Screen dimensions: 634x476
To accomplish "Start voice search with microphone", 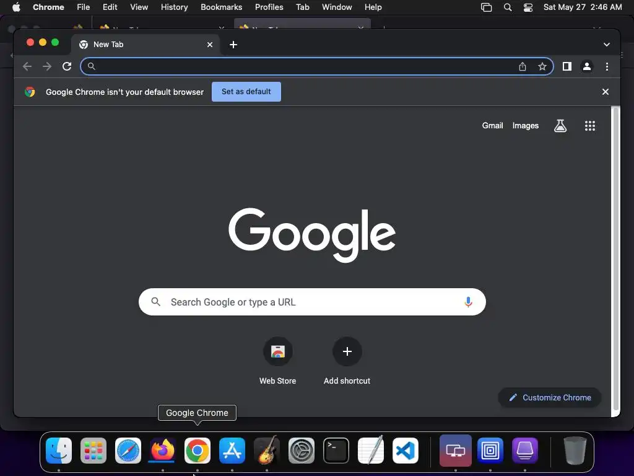I will click(468, 302).
